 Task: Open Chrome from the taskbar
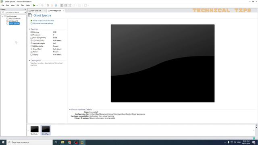tap(69, 142)
